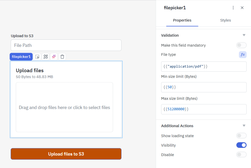The width and height of the screenshot is (251, 168).
Task: Collapse the Additional Actions section
Action: pos(244,126)
